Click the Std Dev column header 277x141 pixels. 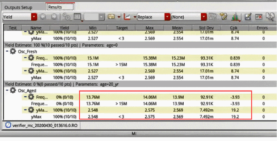206,28
